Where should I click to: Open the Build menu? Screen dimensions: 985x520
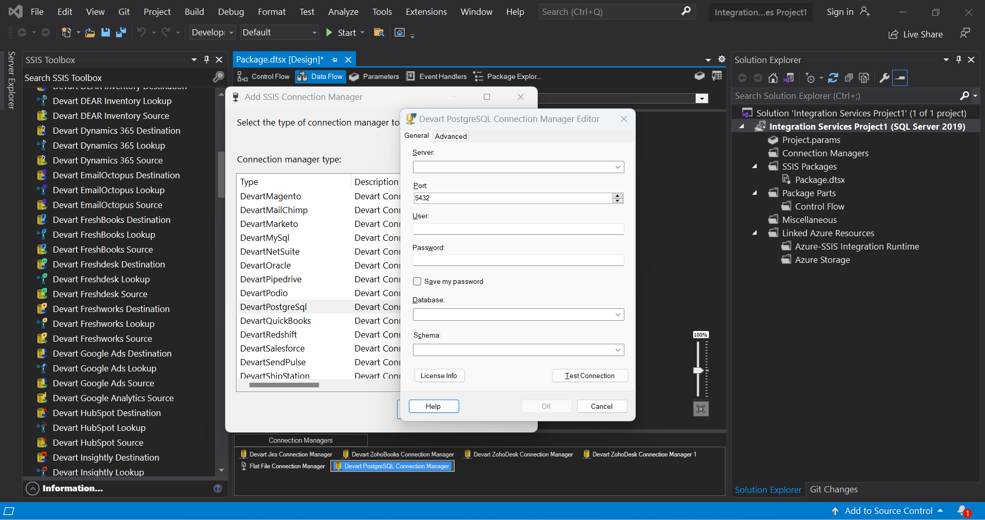tap(194, 12)
